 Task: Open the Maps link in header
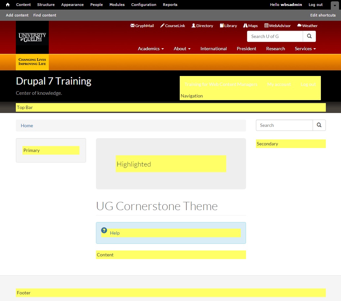click(250, 26)
